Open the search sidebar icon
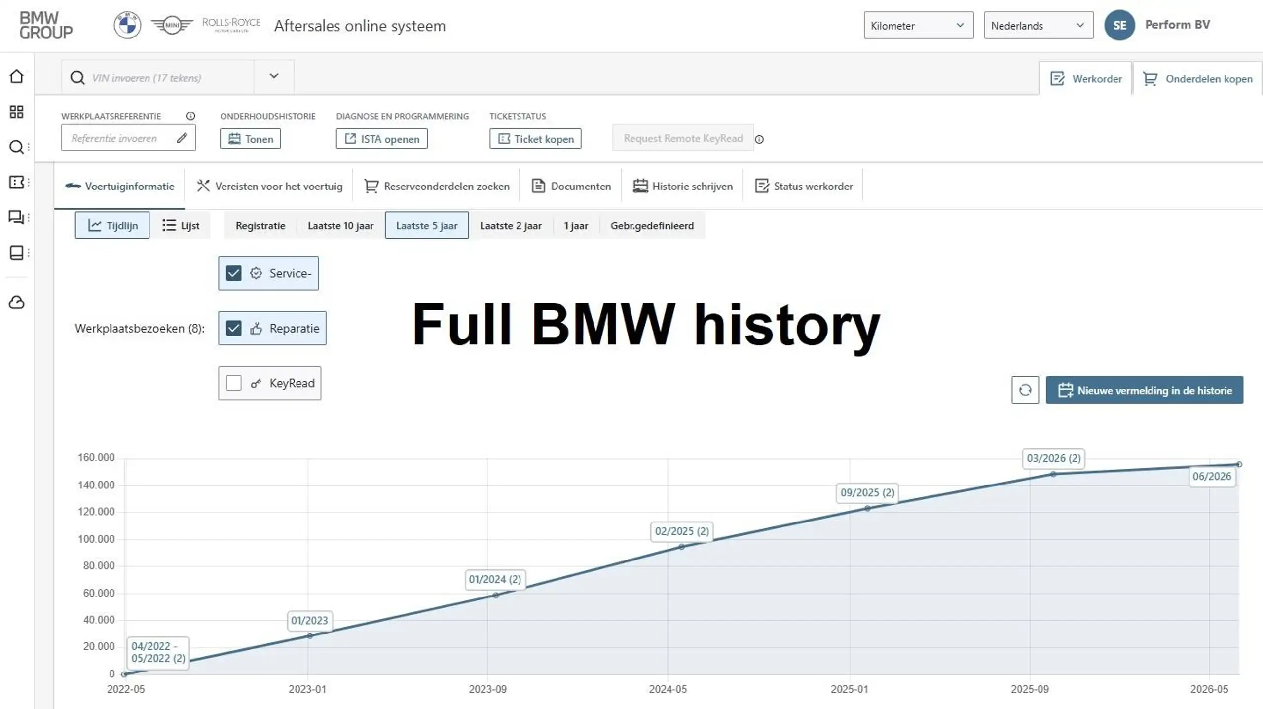Viewport: 1263px width, 709px height. point(16,147)
